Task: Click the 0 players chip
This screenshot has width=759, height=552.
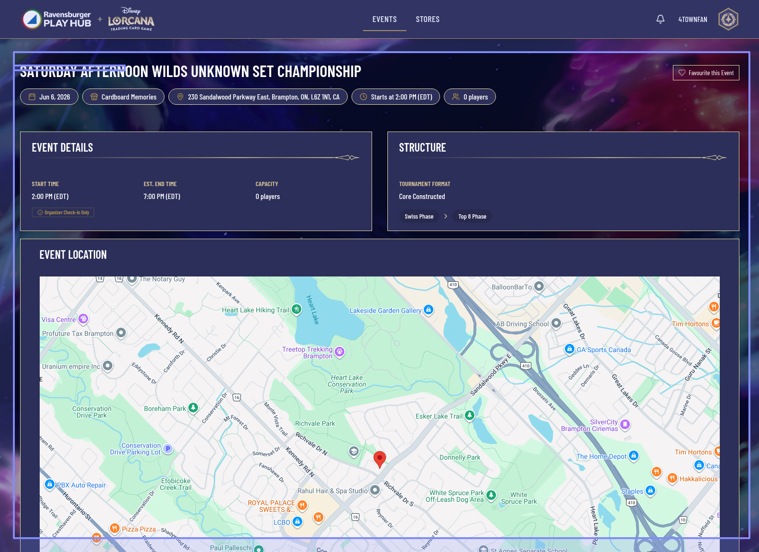Action: tap(470, 97)
